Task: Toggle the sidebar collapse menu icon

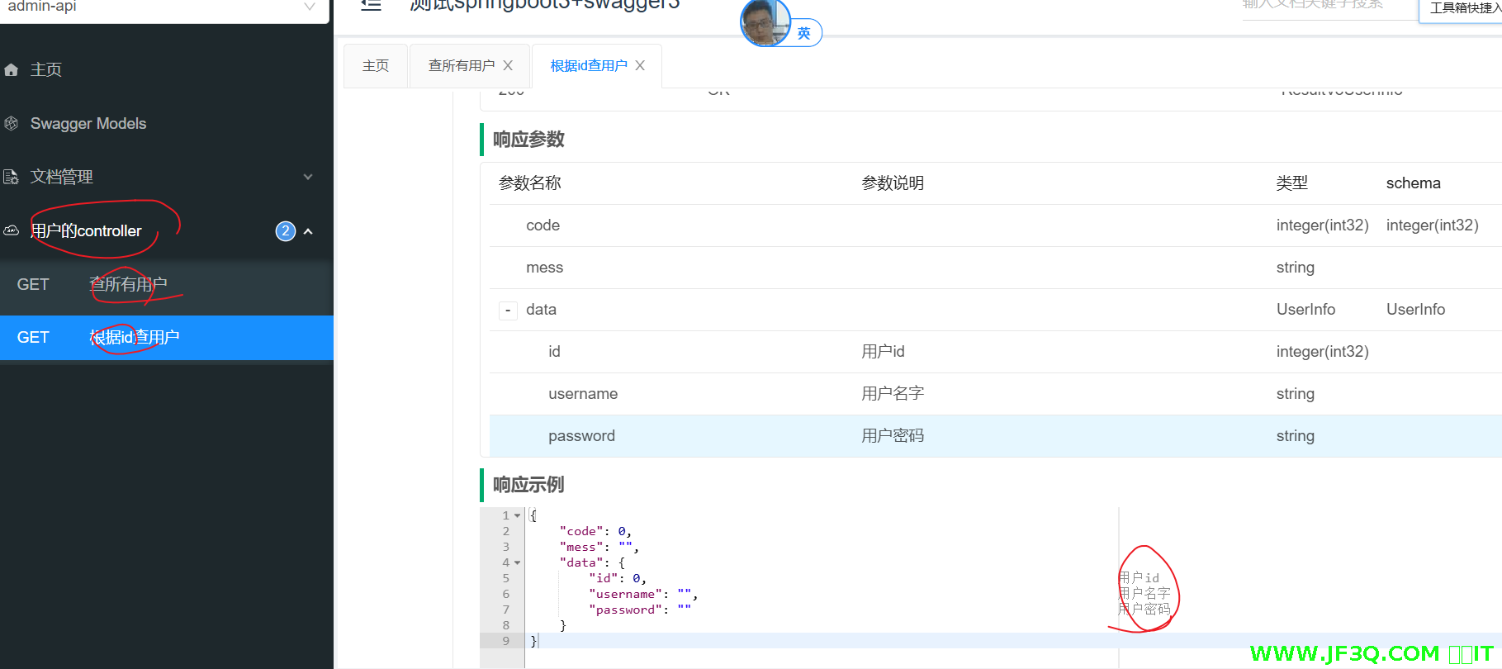Action: pos(372,6)
